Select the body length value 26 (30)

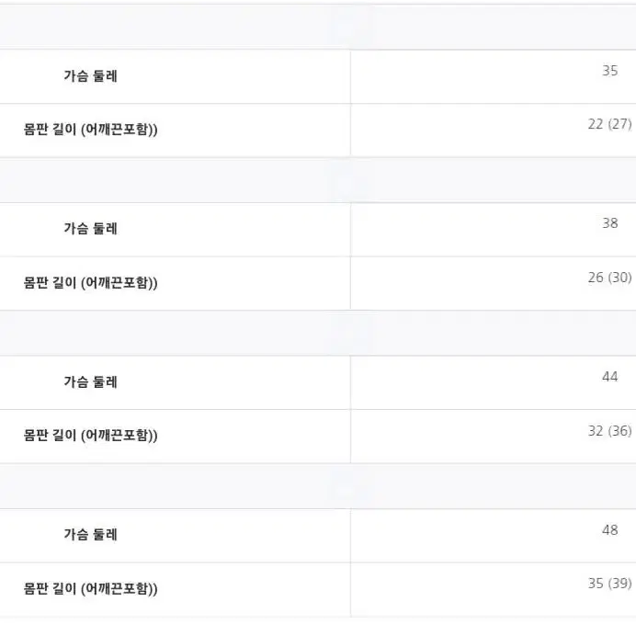(x=609, y=278)
